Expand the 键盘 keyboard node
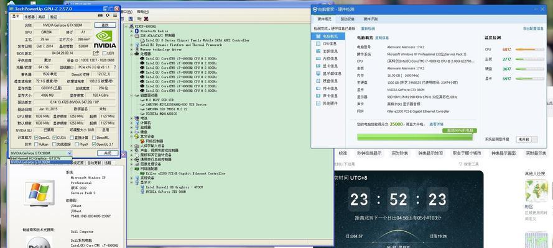553x248 pixels. coord(132,131)
